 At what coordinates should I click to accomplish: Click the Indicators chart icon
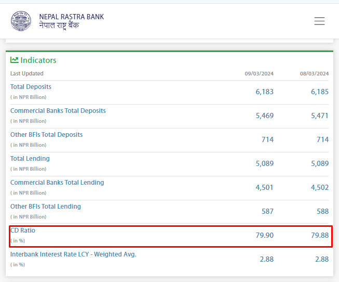click(x=15, y=60)
